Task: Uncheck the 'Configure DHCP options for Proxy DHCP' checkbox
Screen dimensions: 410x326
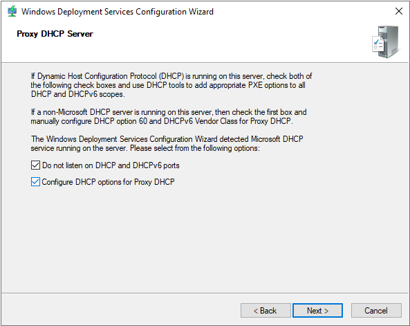Action: point(35,182)
